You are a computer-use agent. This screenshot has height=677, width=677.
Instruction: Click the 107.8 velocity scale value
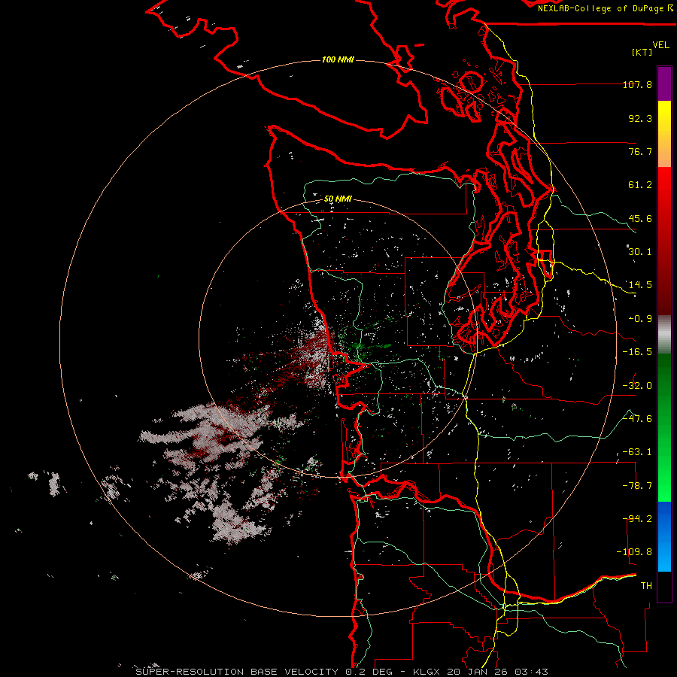637,84
